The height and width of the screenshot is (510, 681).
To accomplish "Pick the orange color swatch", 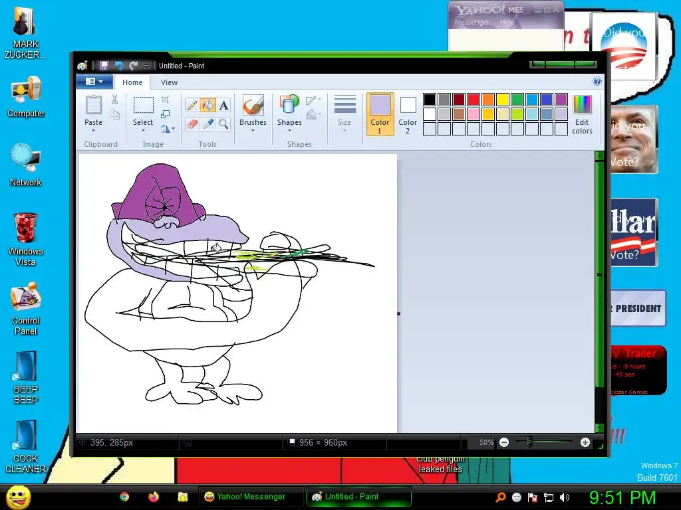I will point(487,100).
